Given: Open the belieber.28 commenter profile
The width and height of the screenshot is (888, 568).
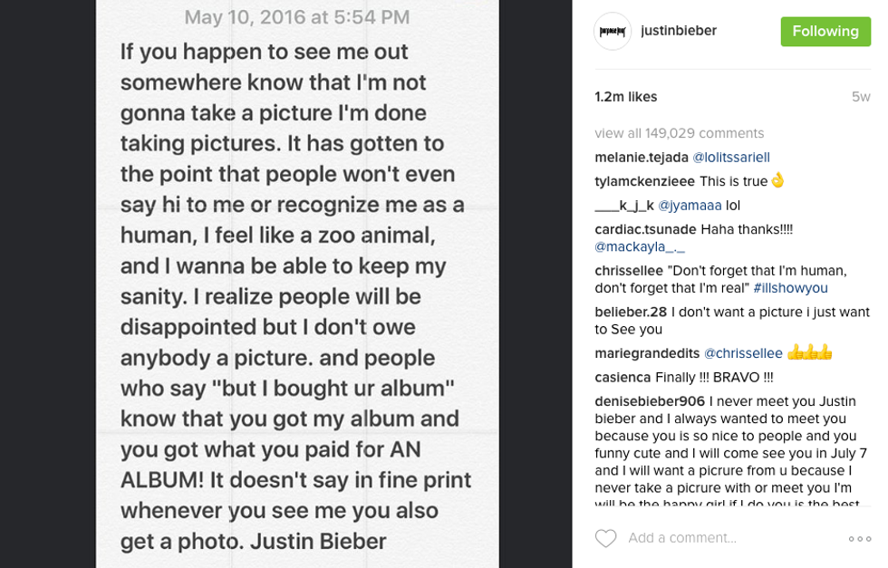Looking at the screenshot, I should tap(631, 312).
